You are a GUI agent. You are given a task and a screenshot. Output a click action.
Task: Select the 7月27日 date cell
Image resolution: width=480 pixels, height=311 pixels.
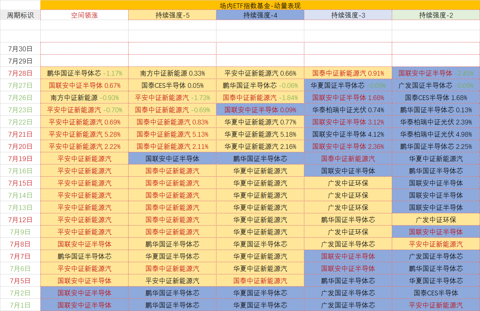pyautogui.click(x=20, y=85)
